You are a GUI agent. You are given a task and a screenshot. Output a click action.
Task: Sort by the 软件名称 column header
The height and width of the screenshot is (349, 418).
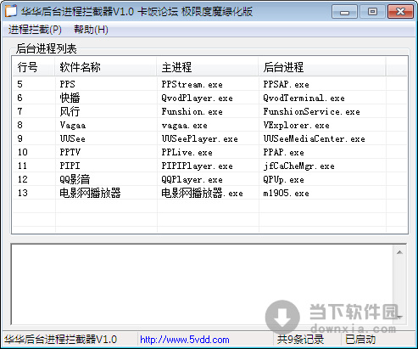point(106,67)
